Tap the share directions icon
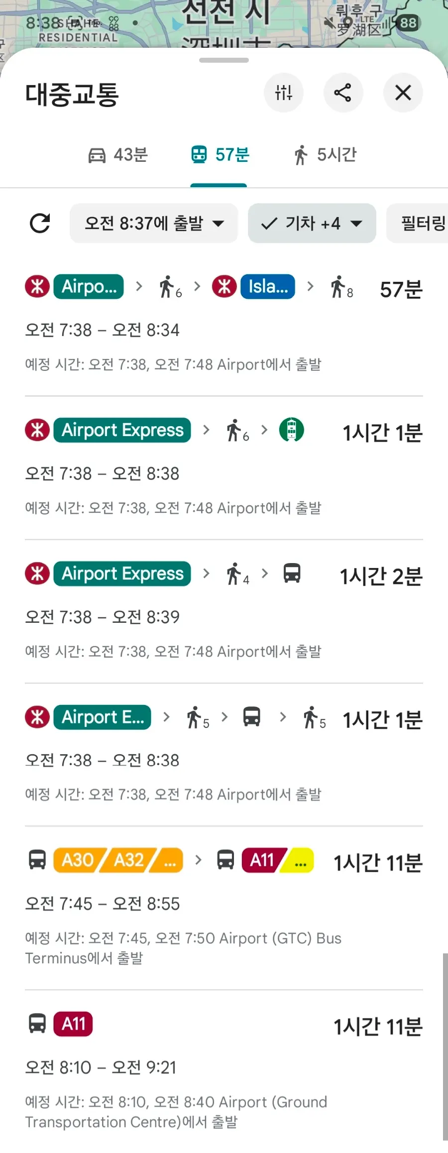Image resolution: width=448 pixels, height=1153 pixels. click(343, 93)
